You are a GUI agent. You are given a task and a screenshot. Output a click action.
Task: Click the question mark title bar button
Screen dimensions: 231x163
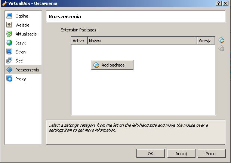point(219,3)
